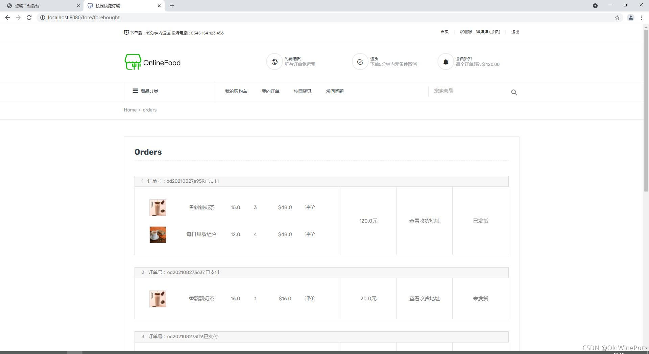Click the 未发货 status text

[x=480, y=299]
